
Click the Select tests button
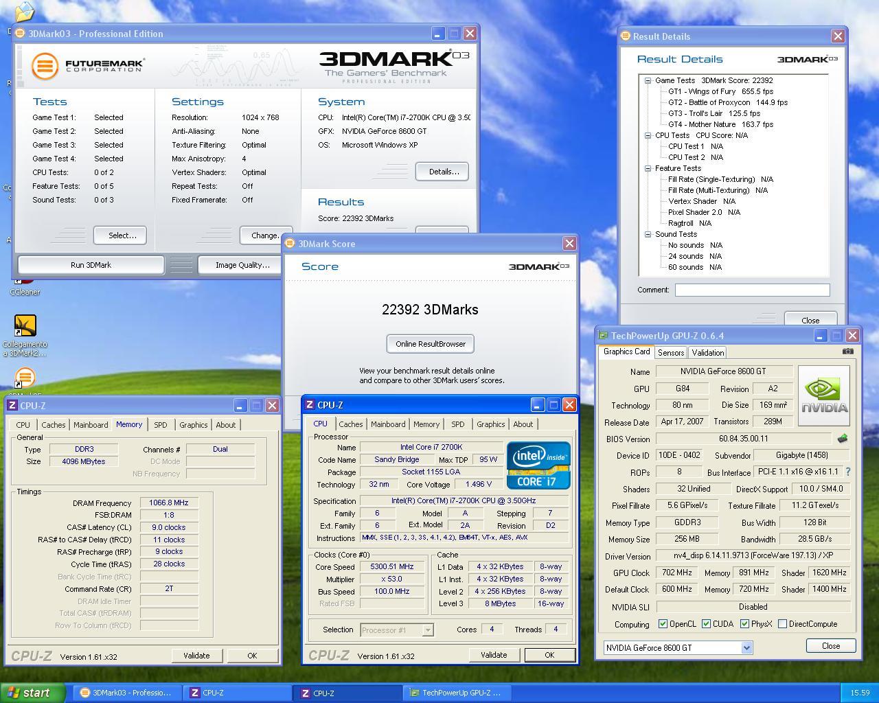[120, 235]
